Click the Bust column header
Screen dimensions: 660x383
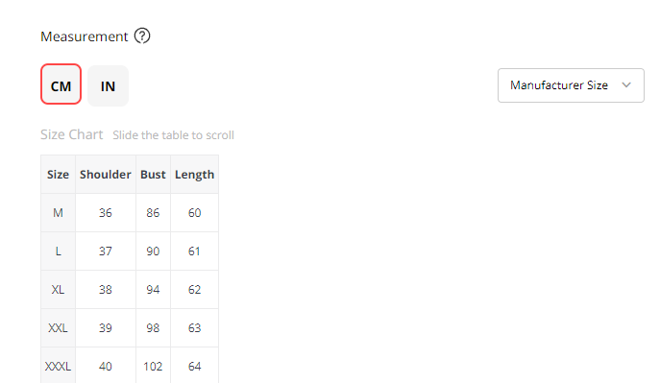153,175
